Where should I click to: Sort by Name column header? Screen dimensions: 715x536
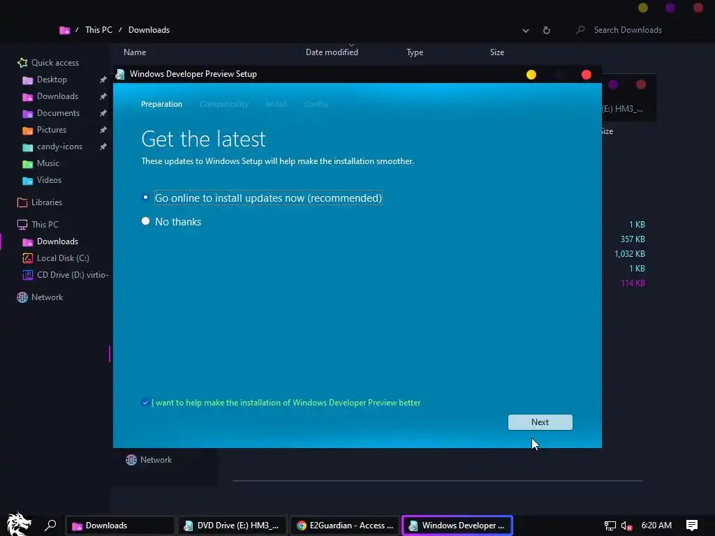(x=135, y=52)
